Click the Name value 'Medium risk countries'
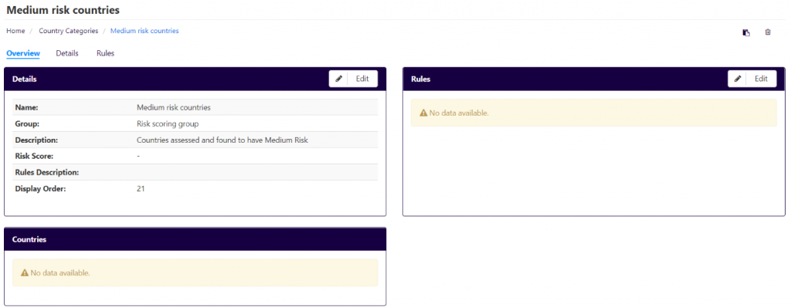This screenshot has width=791, height=307. click(x=174, y=107)
